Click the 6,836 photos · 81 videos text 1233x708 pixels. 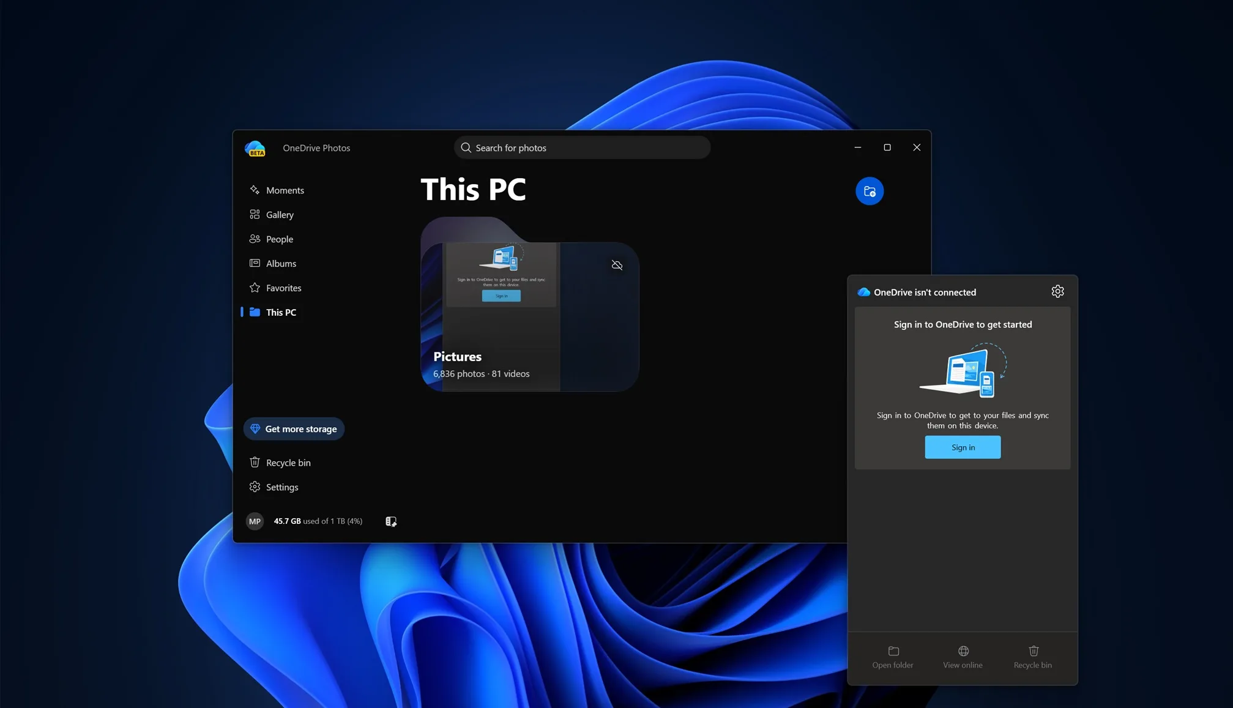point(482,374)
